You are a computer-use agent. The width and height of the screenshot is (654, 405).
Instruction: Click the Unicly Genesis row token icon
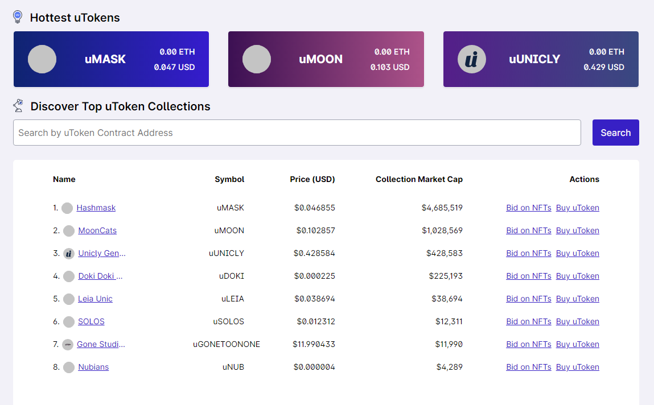coord(69,254)
